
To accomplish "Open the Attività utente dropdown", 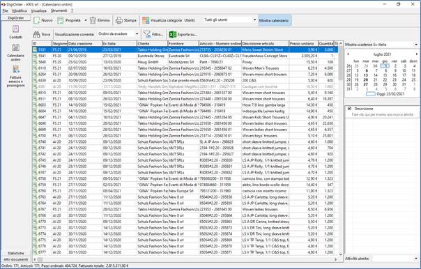I will pyautogui.click(x=416, y=259).
